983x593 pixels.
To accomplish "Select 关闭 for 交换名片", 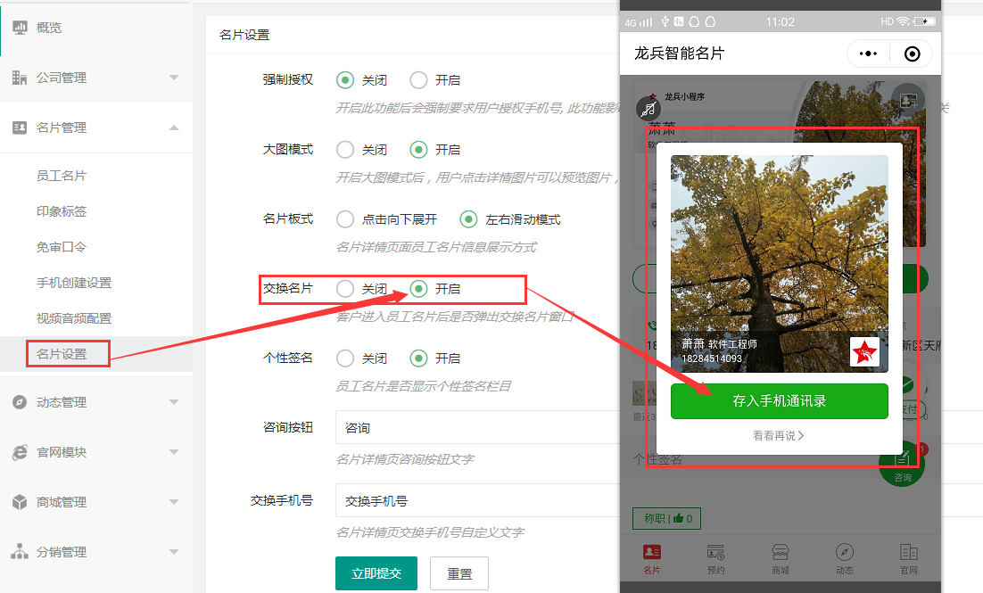I will tap(345, 289).
